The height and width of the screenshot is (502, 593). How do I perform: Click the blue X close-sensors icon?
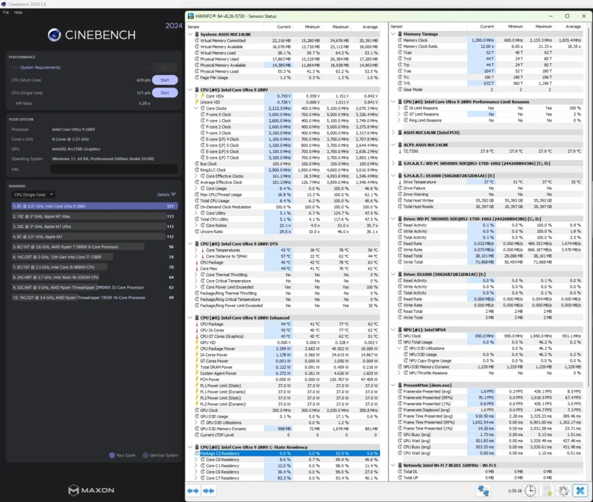point(580,491)
